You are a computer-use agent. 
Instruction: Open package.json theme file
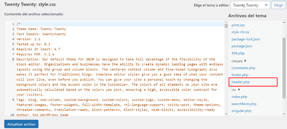tap(242, 46)
